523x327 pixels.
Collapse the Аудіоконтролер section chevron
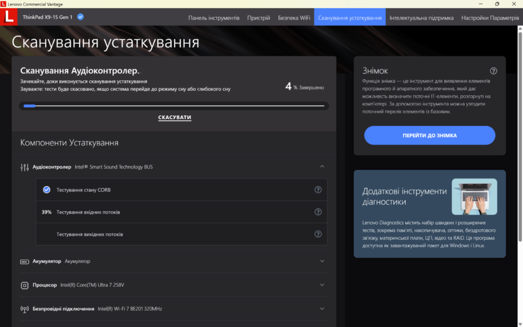(x=322, y=166)
